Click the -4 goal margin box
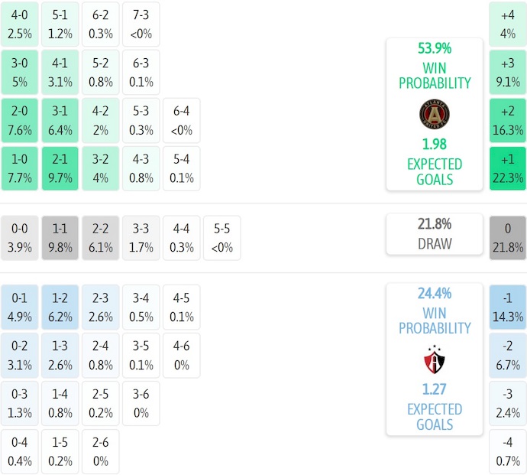 point(508,451)
